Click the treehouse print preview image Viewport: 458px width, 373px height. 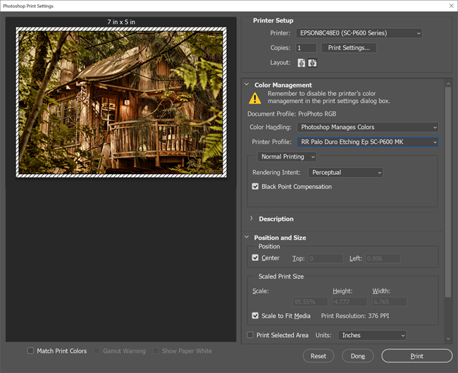121,102
